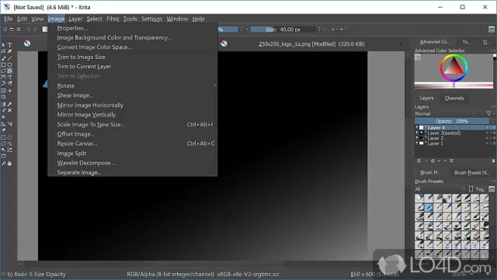The image size is (497, 280).
Task: Select the Ellipse shape tool
Action: (x=10, y=64)
